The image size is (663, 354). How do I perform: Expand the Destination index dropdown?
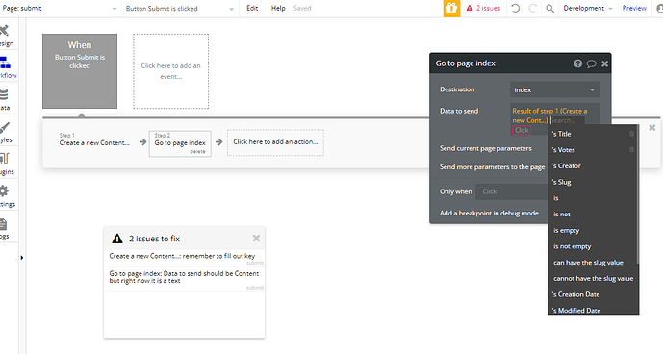(555, 89)
